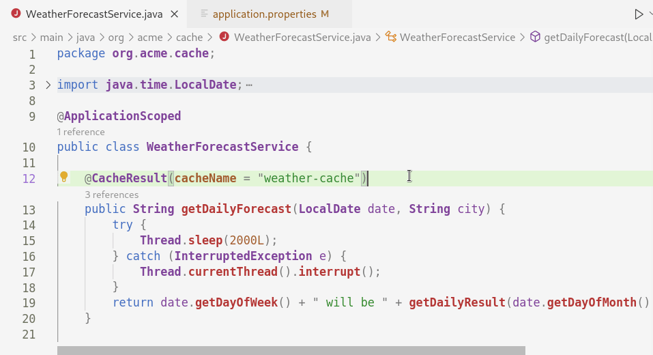This screenshot has height=355, width=653.
Task: Click the Java icon in the breadcrumb
Action: (224, 37)
